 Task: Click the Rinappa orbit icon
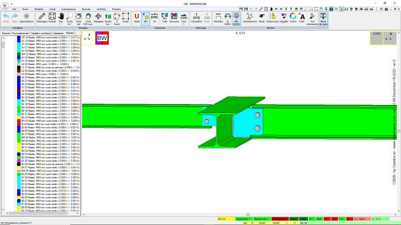(98, 18)
